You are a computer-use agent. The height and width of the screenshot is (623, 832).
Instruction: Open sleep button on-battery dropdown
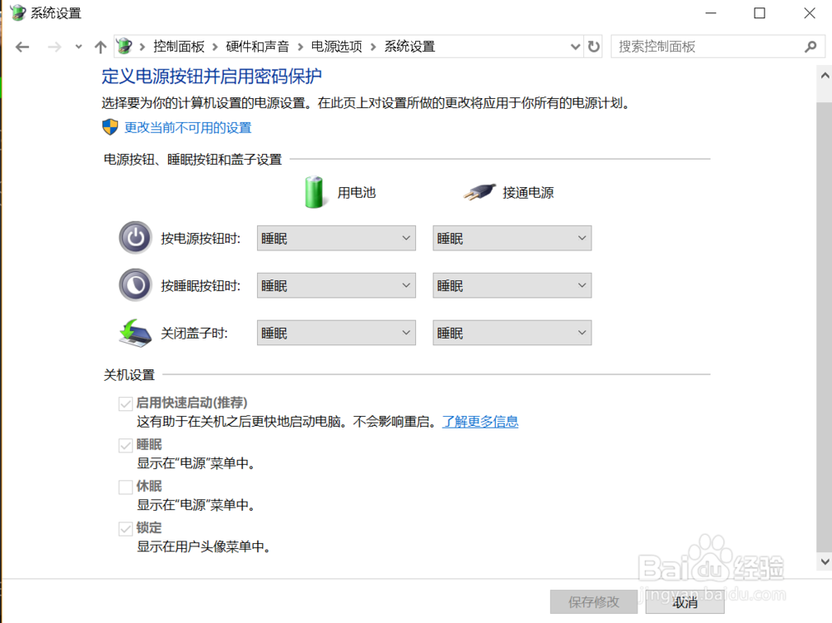click(x=336, y=285)
